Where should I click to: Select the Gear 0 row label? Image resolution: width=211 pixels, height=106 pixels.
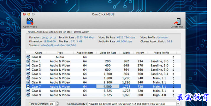click(x=36, y=57)
